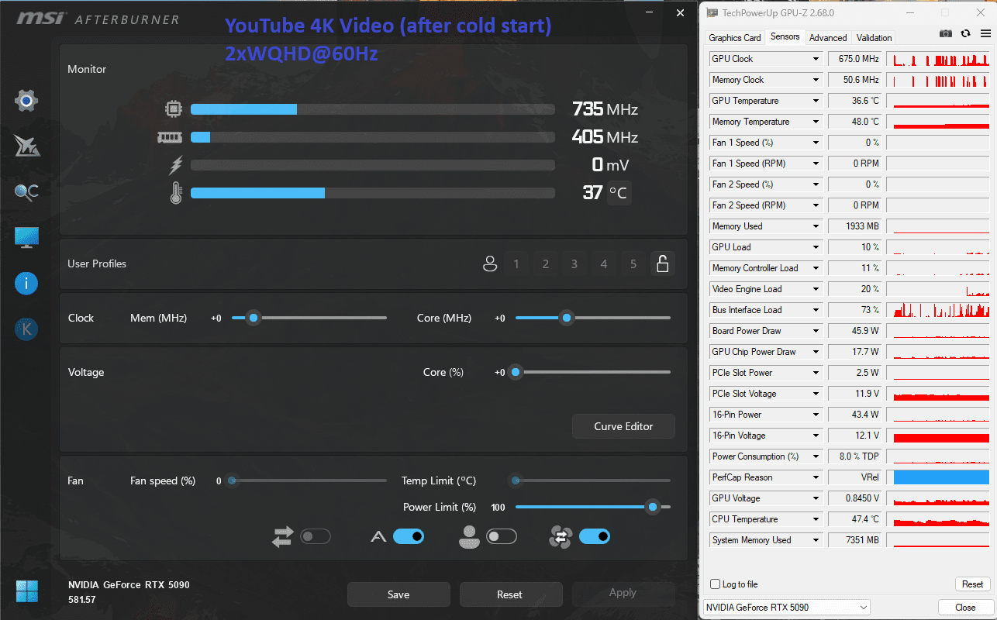The height and width of the screenshot is (620, 997).
Task: Expand GPU Clock sensor dropdown
Action: pos(816,59)
